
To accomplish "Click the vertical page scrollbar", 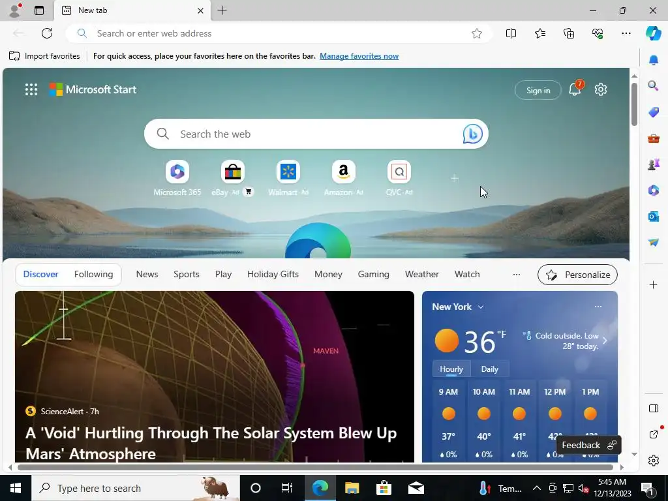I will 634,104.
